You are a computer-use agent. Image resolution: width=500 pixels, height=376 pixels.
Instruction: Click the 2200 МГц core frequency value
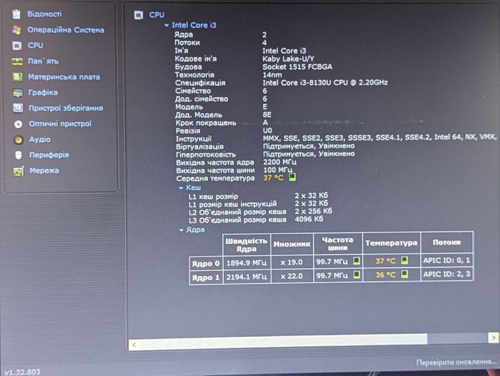pyautogui.click(x=279, y=162)
